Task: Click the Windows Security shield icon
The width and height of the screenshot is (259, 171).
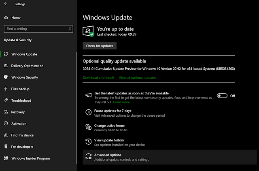Action: coord(6,77)
